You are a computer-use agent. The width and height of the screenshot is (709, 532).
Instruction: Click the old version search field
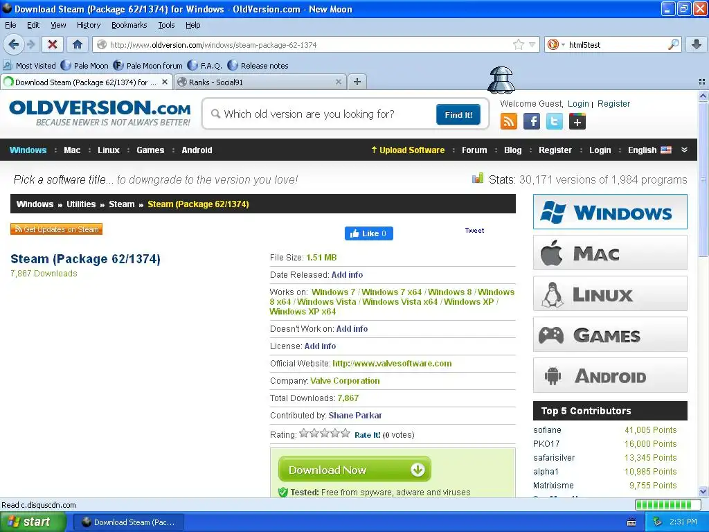click(x=321, y=114)
